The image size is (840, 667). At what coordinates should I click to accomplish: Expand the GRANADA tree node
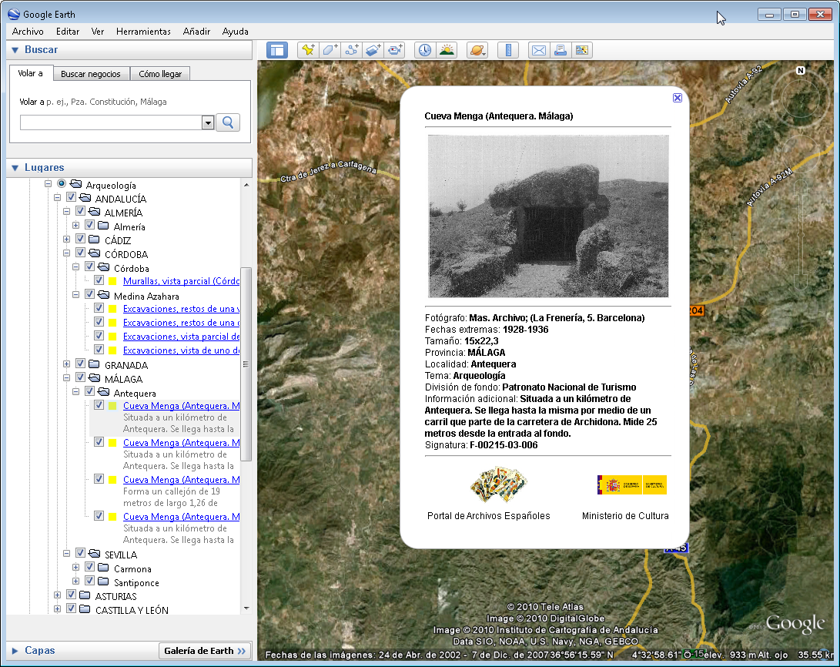(x=66, y=364)
